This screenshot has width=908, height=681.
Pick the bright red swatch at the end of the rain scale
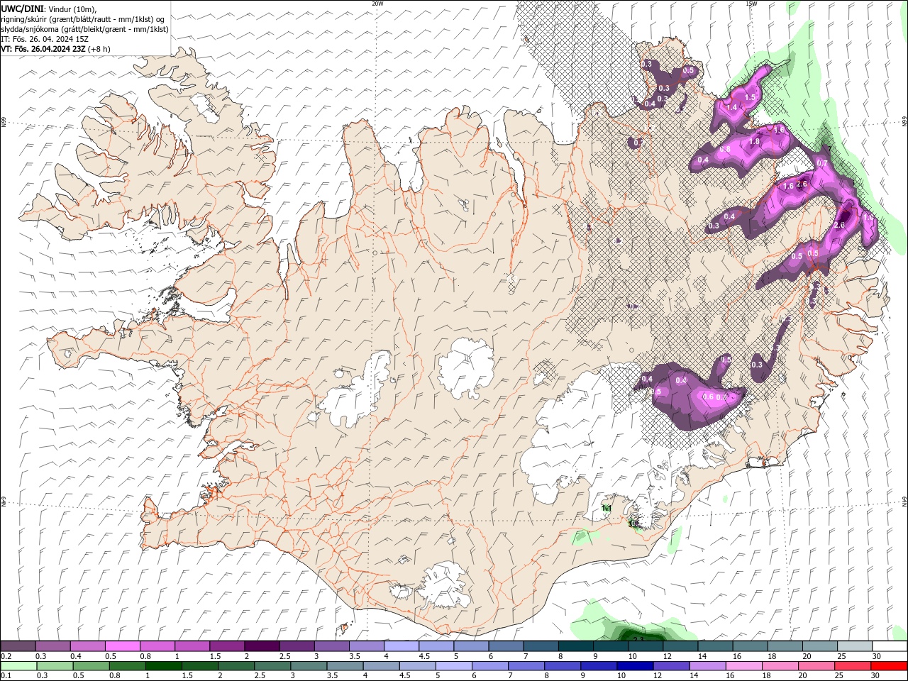[888, 666]
